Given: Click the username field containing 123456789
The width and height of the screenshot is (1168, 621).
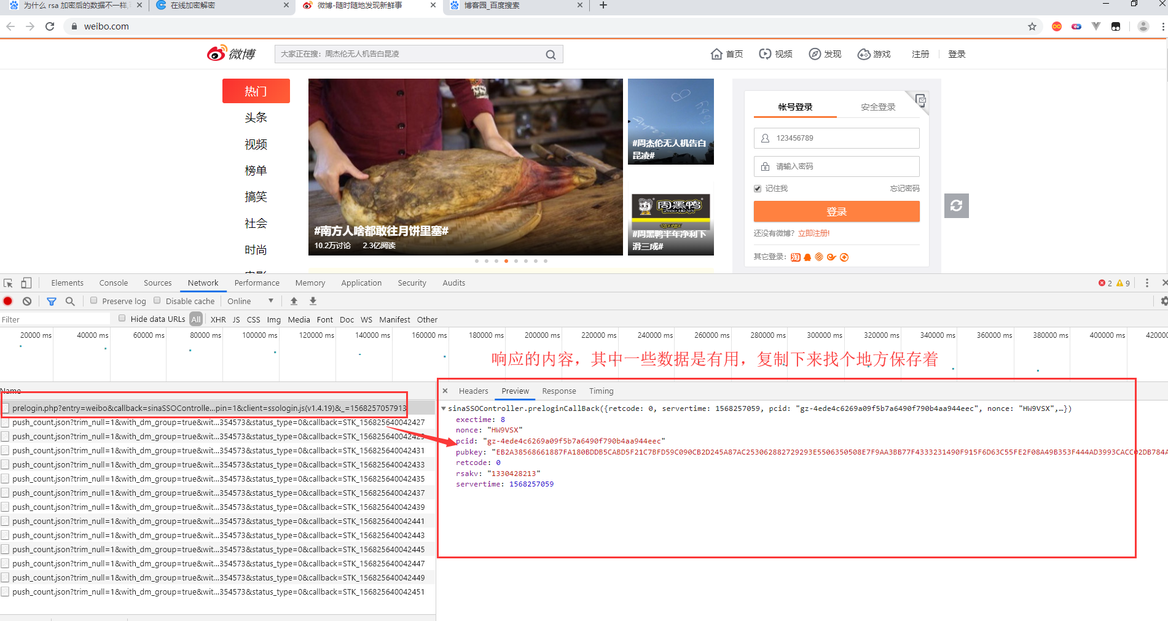Looking at the screenshot, I should tap(836, 138).
